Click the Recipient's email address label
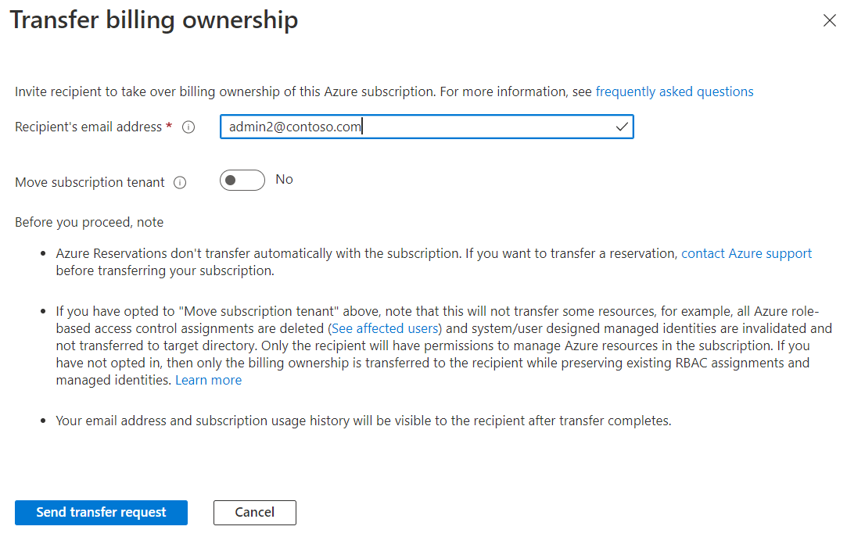This screenshot has height=537, width=847. tap(88, 127)
